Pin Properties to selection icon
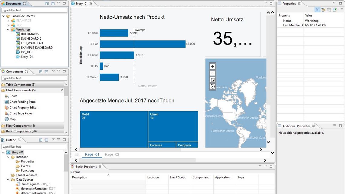Viewport: 345px width, 194px height. tap(335, 10)
